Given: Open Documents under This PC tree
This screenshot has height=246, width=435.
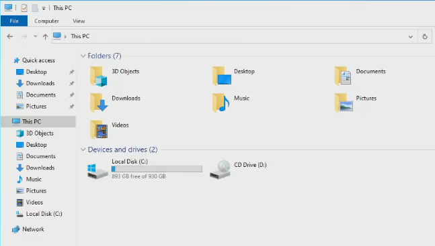Looking at the screenshot, I should tap(41, 156).
